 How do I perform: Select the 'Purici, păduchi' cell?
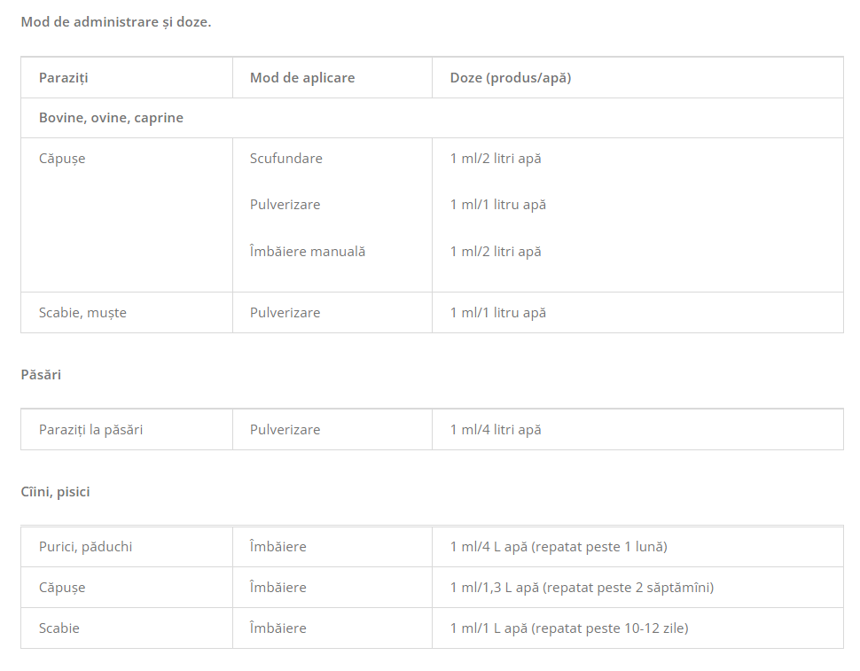[85, 547]
